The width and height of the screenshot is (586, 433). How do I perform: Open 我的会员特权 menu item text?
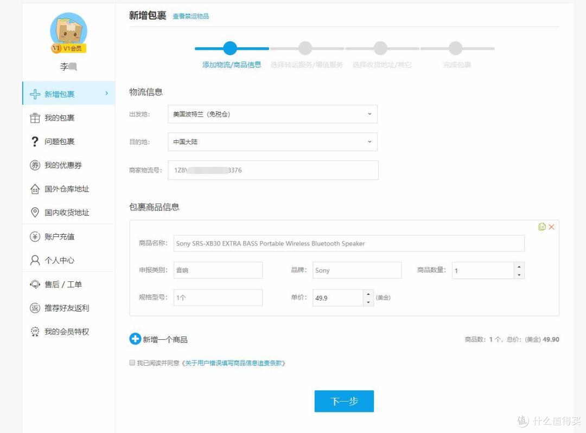click(67, 332)
